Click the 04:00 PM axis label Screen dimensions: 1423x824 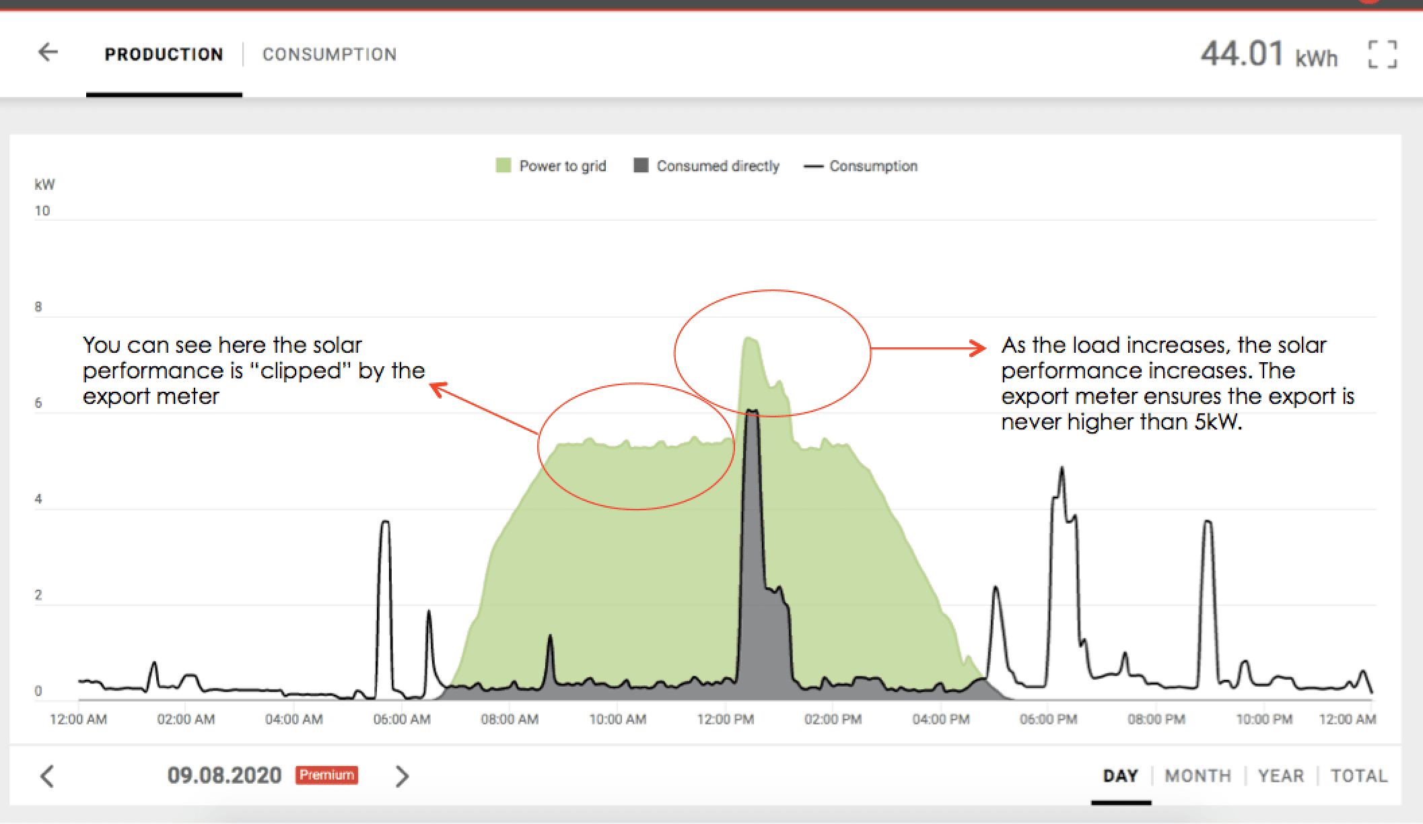[941, 720]
